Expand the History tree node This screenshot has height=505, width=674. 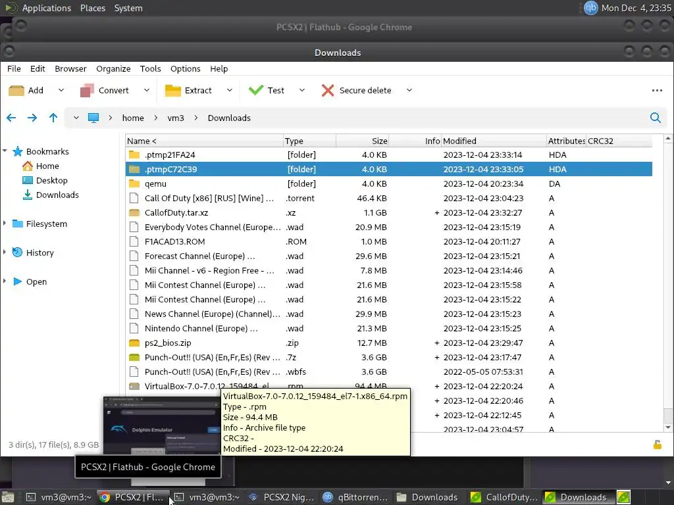tap(5, 252)
